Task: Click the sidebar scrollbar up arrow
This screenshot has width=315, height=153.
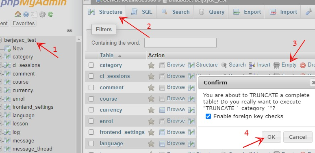Action: click(79, 39)
